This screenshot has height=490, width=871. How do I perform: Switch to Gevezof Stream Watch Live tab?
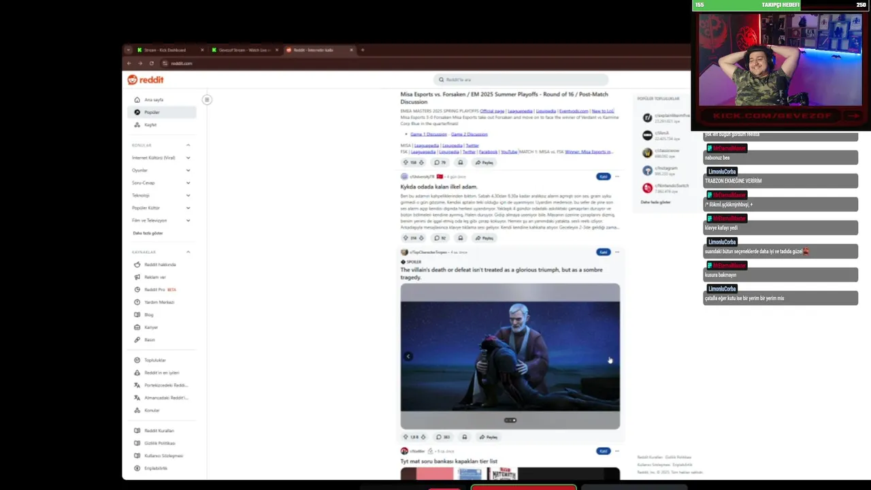click(x=244, y=50)
